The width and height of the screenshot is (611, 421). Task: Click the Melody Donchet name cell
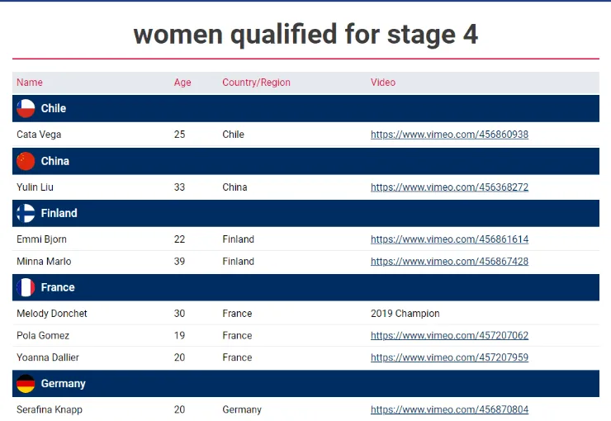pos(52,314)
